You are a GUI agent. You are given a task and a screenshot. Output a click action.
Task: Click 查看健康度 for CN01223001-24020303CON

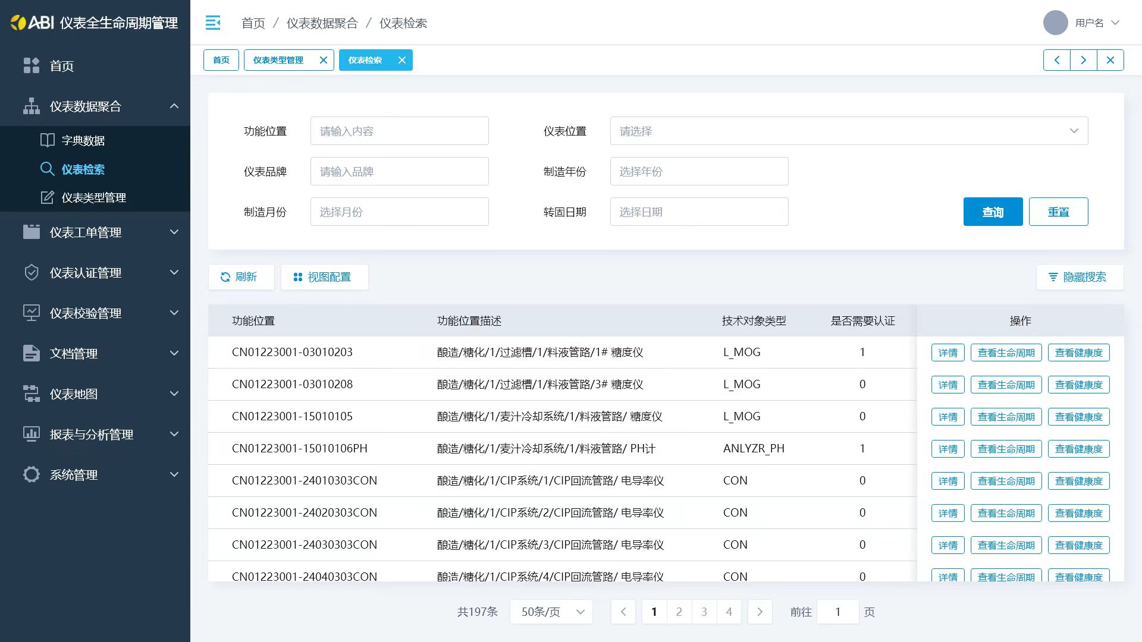pos(1078,513)
